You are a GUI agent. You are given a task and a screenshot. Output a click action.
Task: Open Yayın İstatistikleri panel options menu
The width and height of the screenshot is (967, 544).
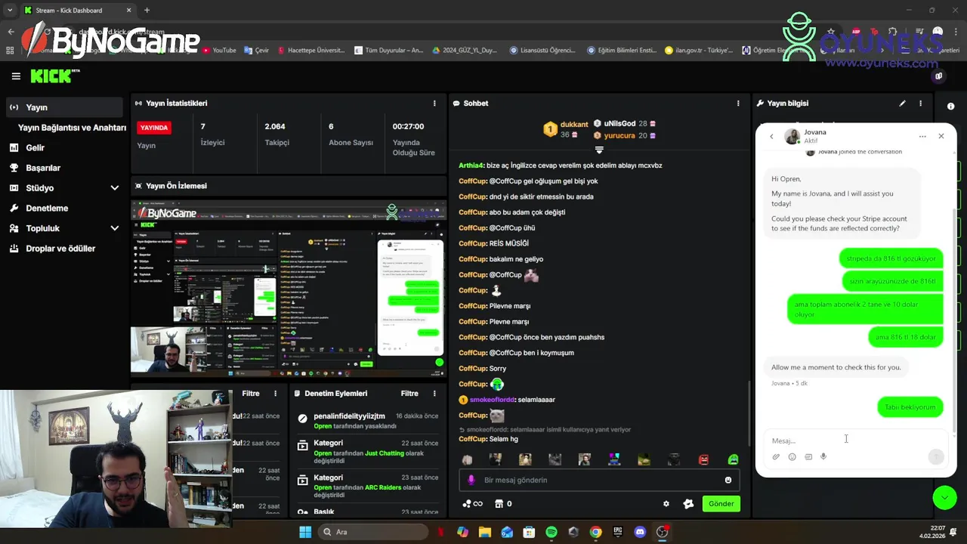(x=434, y=103)
